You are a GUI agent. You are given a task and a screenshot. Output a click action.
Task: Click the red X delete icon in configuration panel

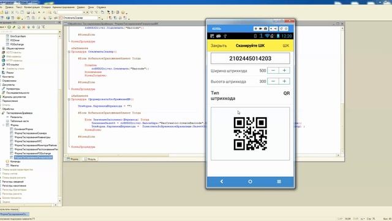pos(23,27)
